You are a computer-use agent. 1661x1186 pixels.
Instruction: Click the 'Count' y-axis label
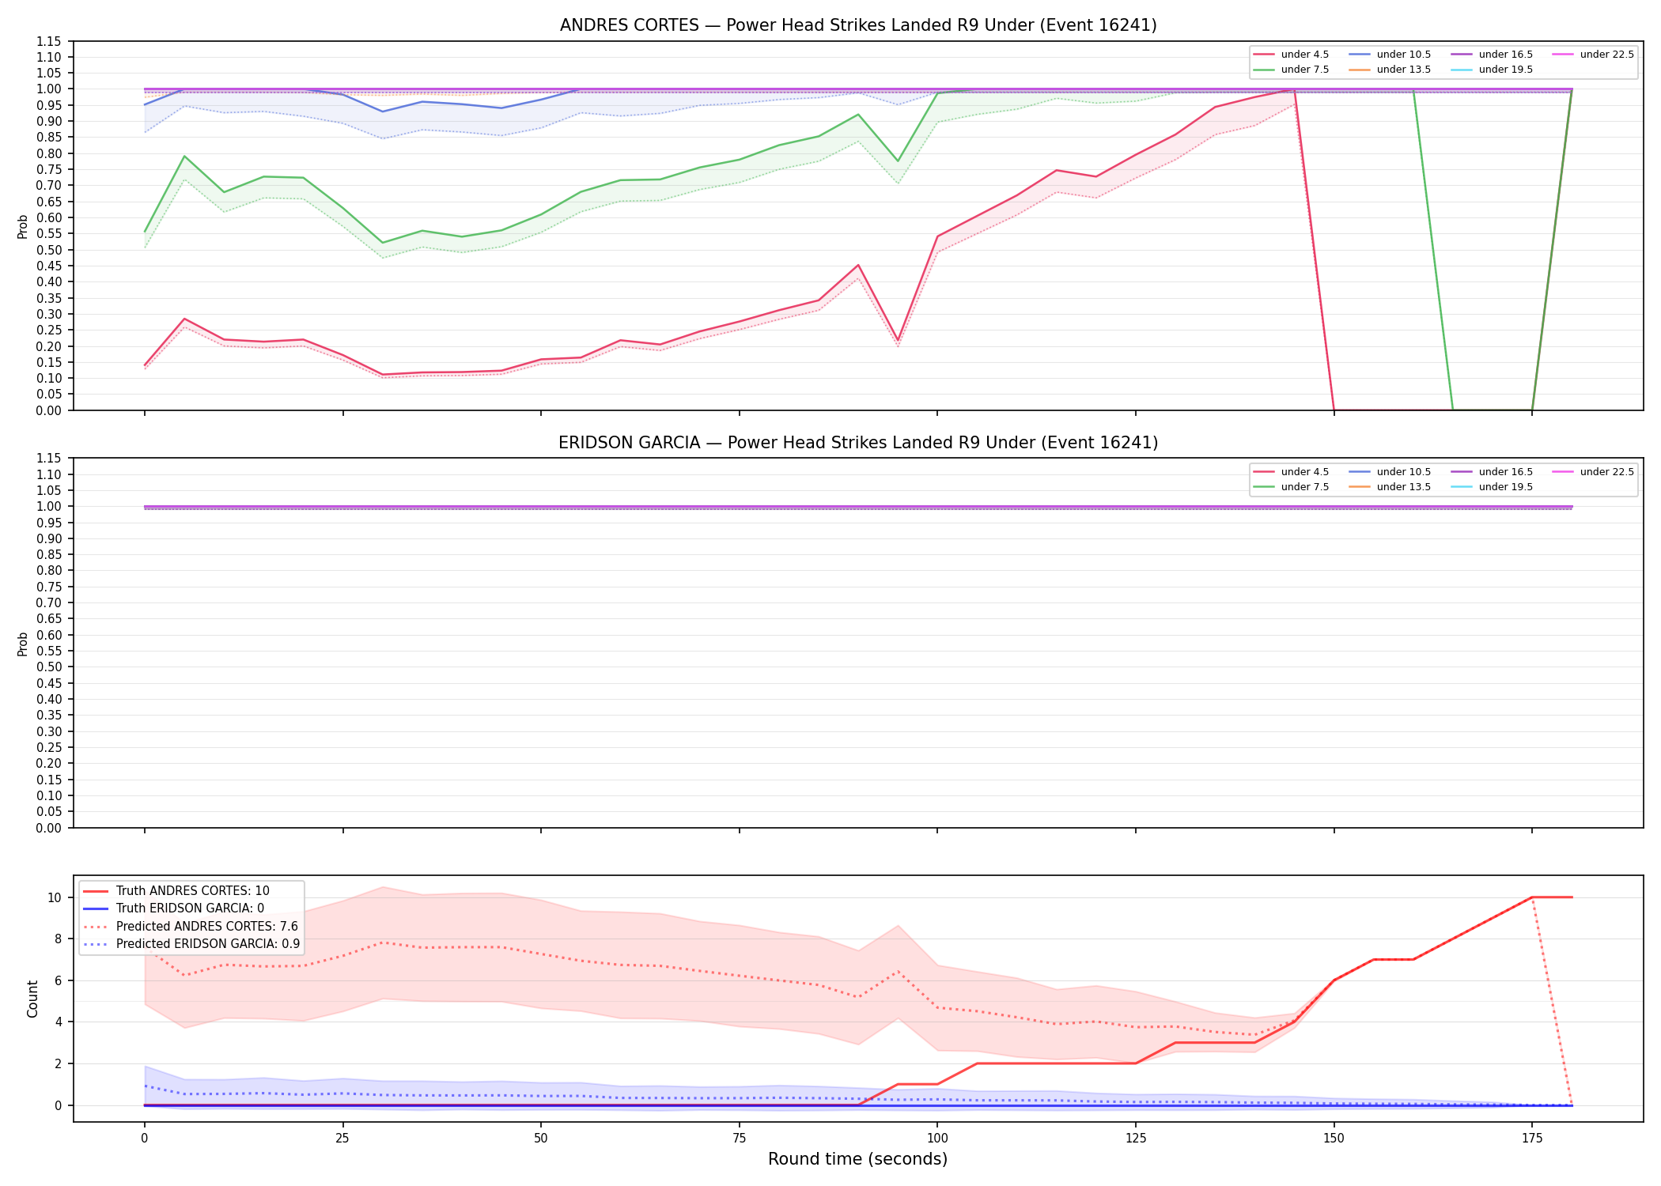32,999
